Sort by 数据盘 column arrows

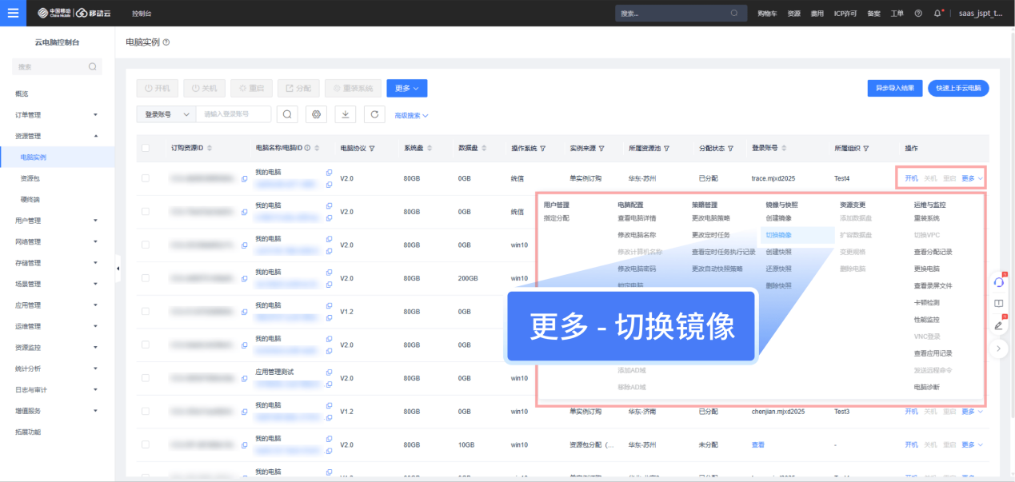coord(485,149)
